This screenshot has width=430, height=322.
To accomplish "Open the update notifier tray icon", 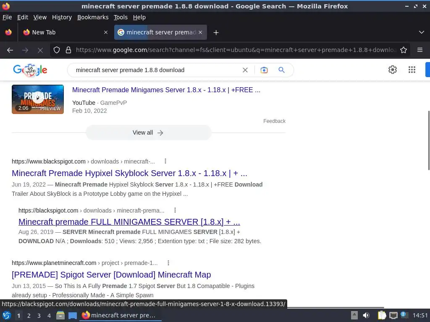I will click(x=404, y=315).
